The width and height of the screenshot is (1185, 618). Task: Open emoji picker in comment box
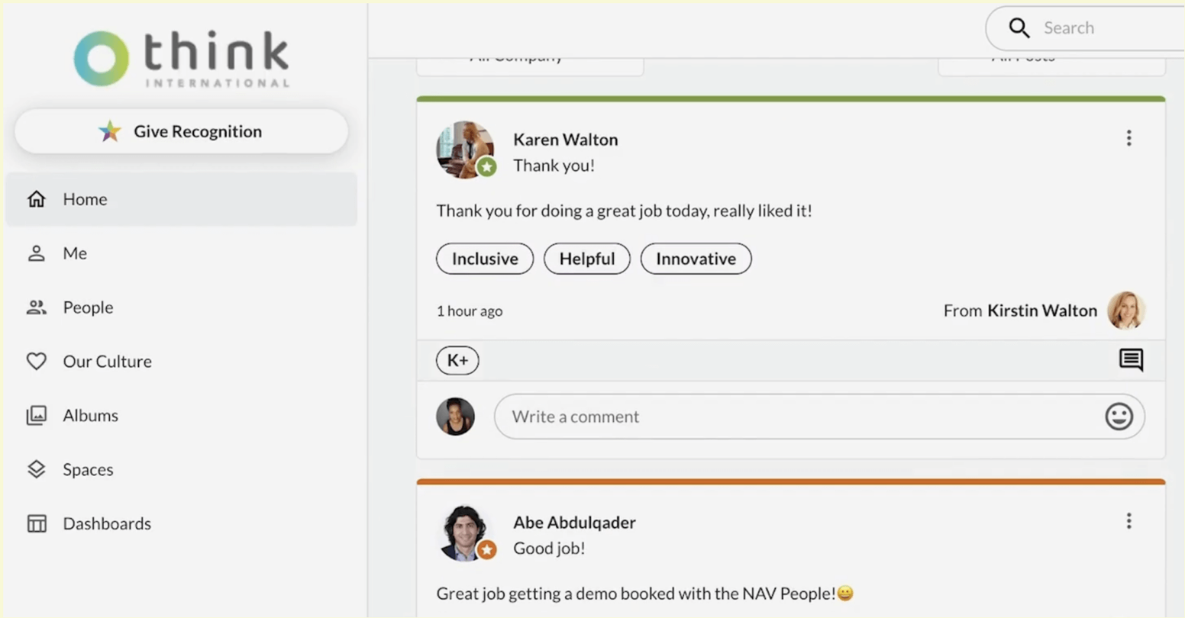(1119, 417)
